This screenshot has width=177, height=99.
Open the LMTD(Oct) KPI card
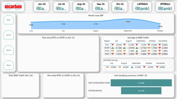[x=142, y=7]
